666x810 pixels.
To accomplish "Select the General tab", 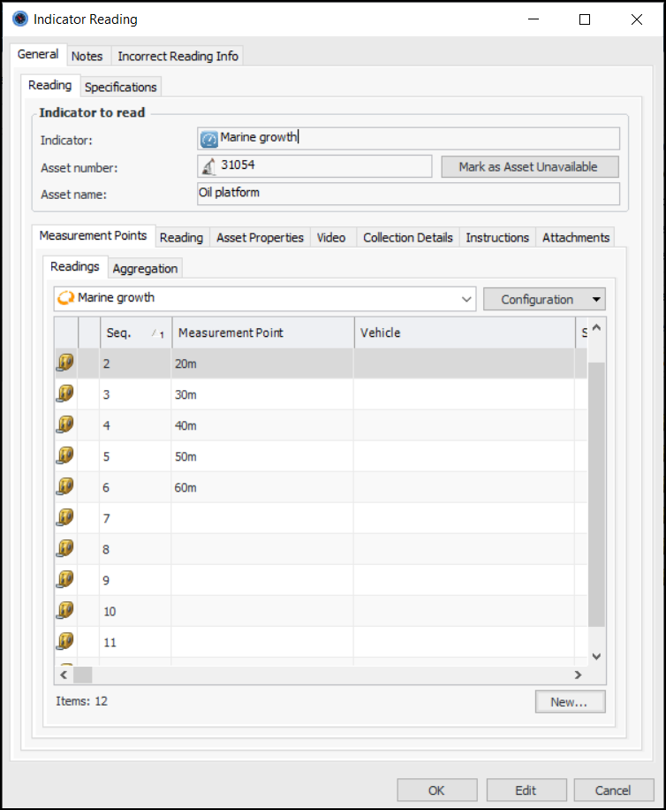I will pyautogui.click(x=38, y=54).
